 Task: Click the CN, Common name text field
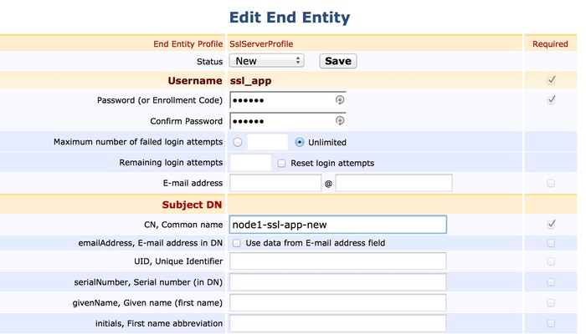pyautogui.click(x=337, y=224)
